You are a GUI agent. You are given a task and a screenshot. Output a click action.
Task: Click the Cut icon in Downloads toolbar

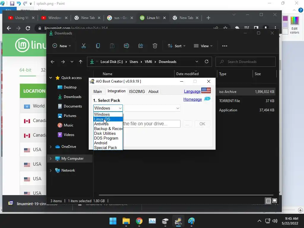point(83,46)
